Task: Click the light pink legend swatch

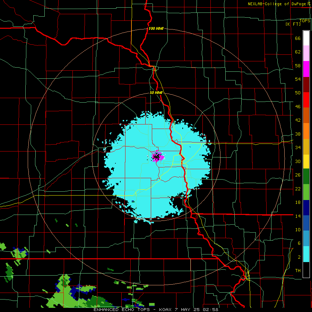Action: coord(306,53)
